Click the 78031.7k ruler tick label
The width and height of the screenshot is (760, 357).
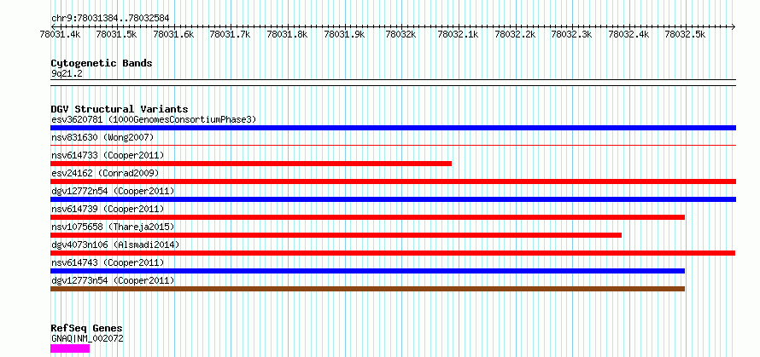(x=231, y=34)
